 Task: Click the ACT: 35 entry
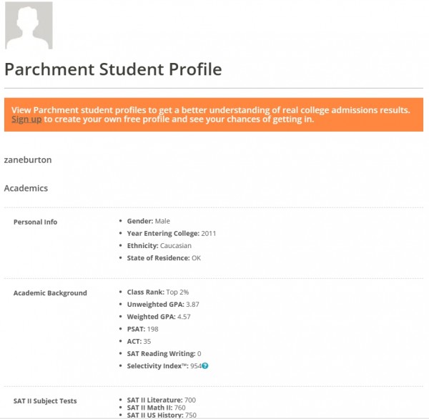[x=139, y=341]
